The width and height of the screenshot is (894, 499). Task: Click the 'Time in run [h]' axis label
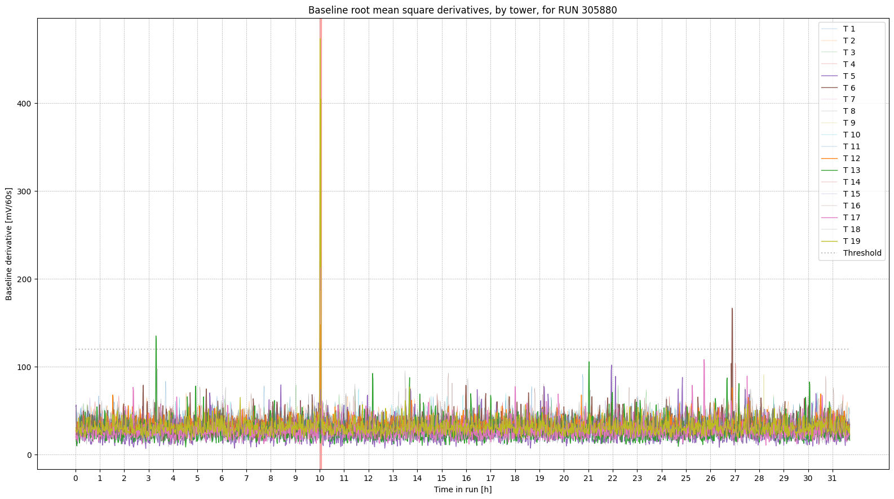pos(462,489)
